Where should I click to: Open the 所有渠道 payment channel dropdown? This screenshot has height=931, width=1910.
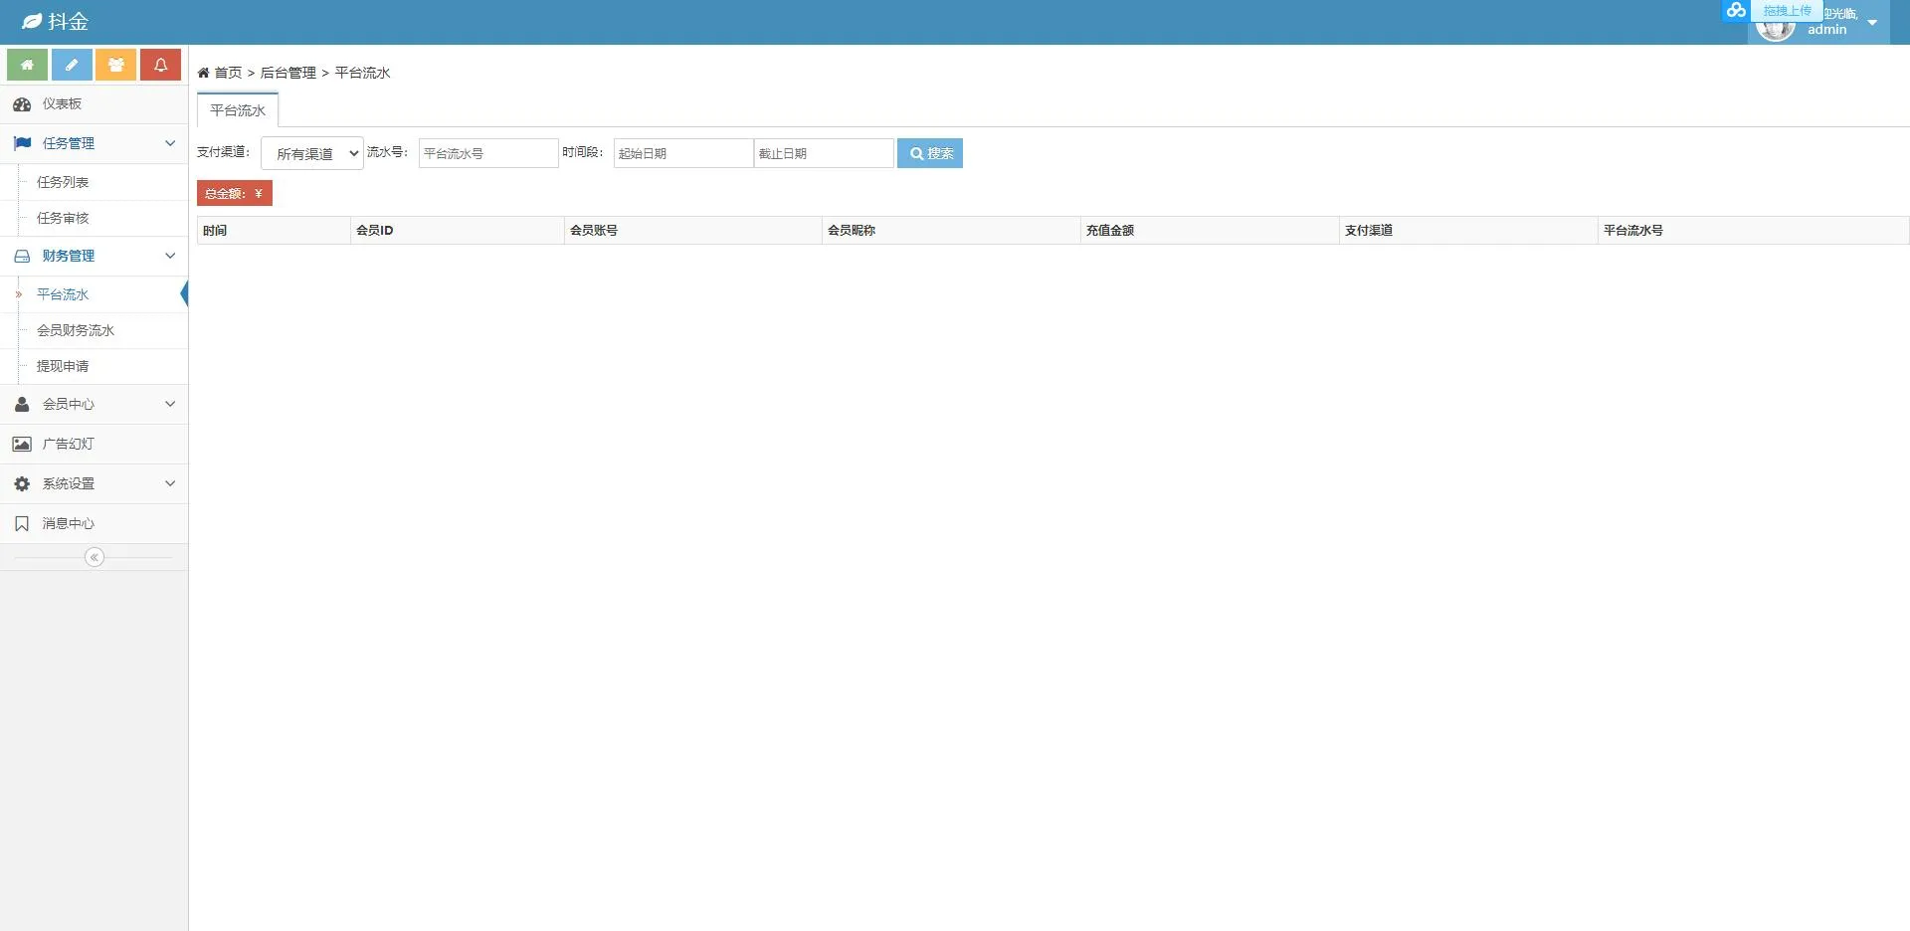point(312,153)
